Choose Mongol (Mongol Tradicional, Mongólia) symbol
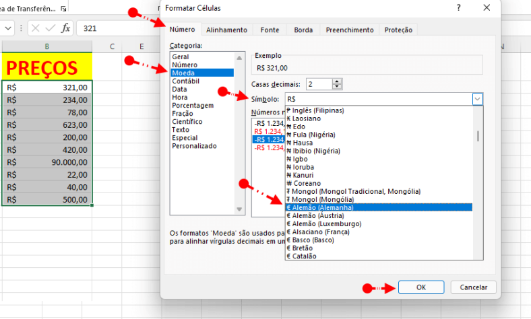This screenshot has height=319, width=531. (379, 192)
